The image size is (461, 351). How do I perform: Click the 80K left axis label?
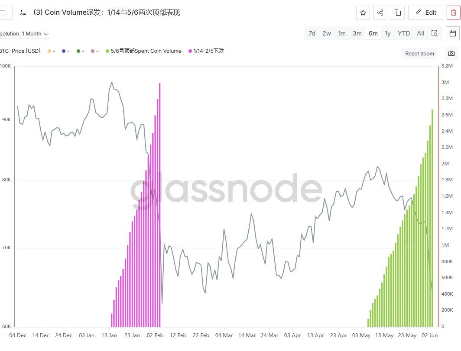click(x=6, y=180)
